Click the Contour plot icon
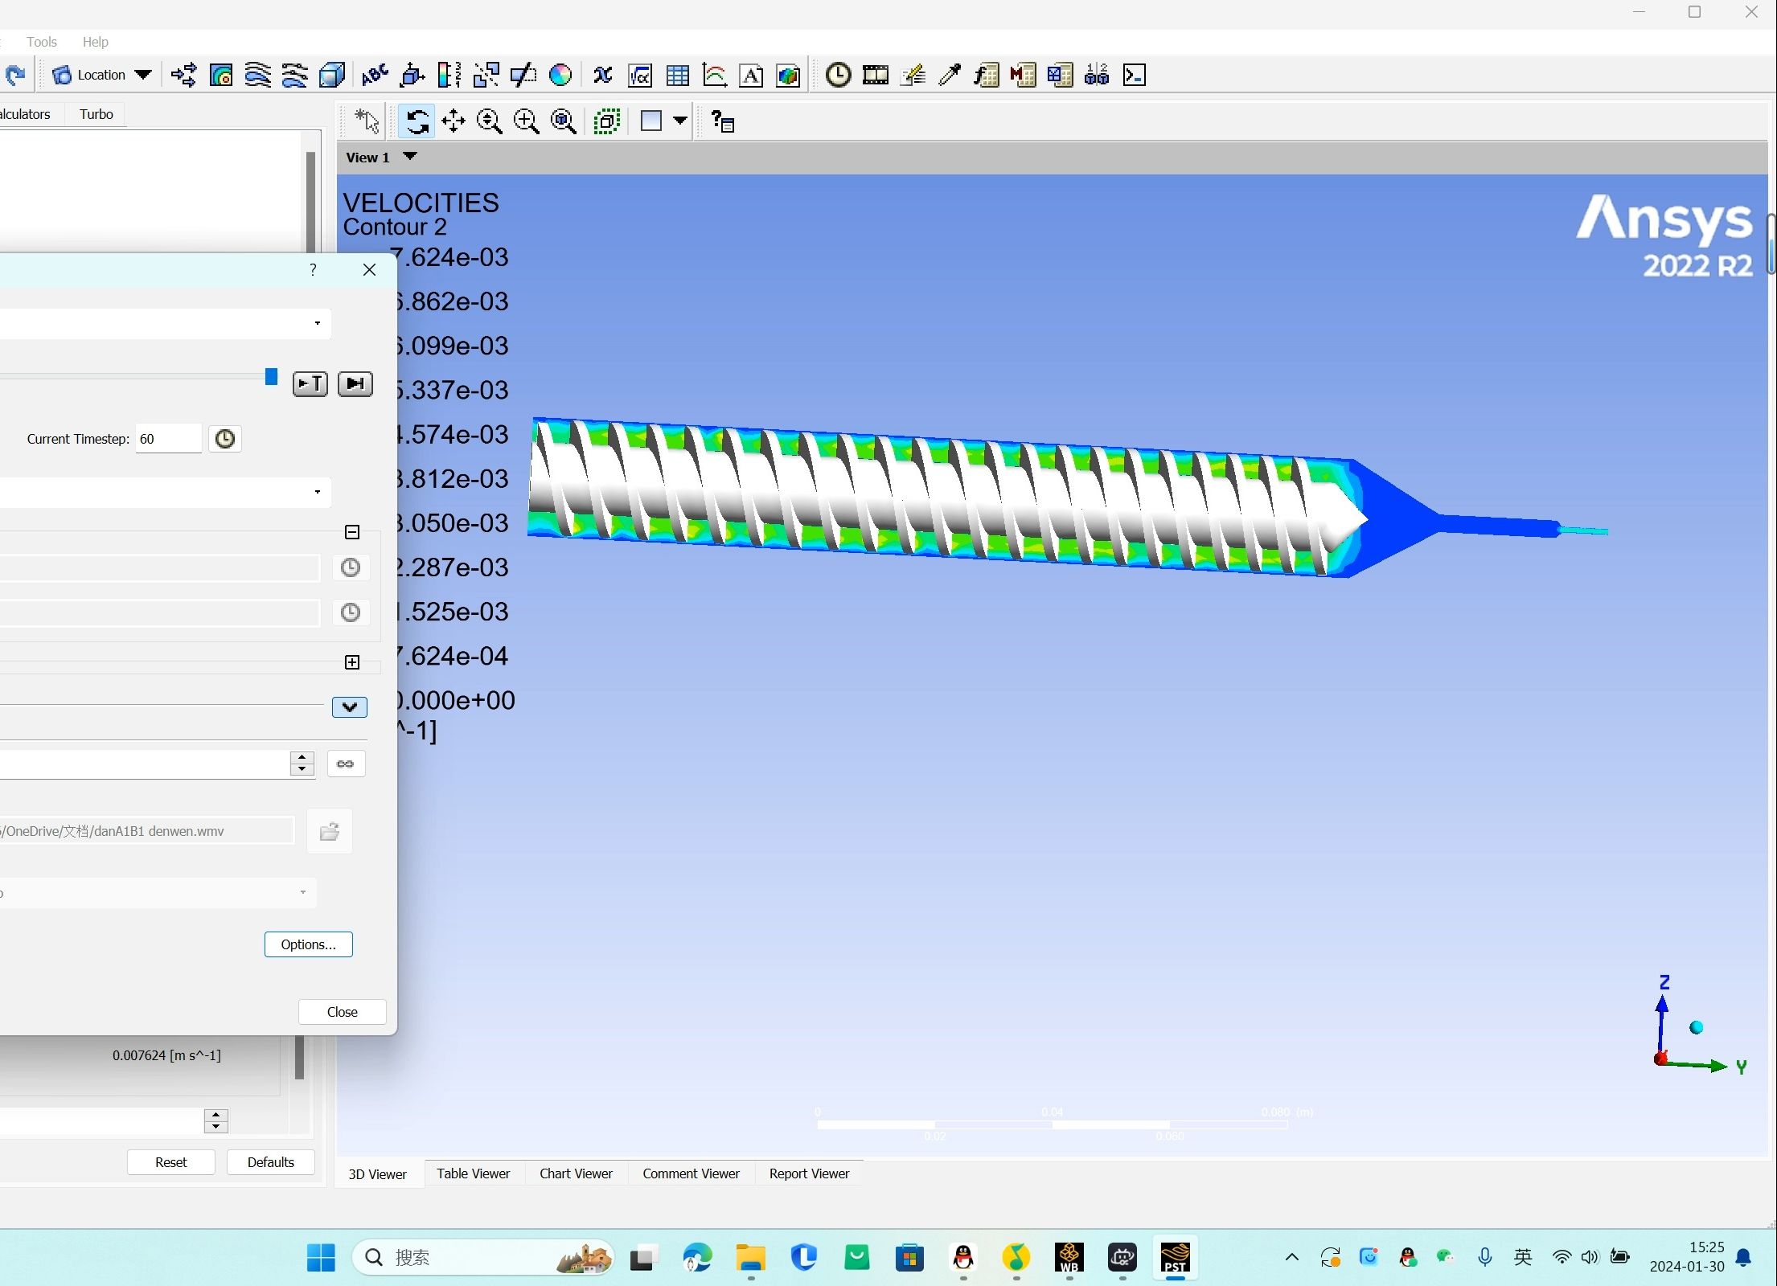 pyautogui.click(x=221, y=76)
